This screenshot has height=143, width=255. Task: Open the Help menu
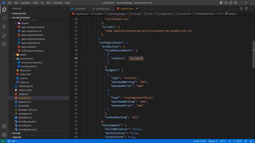(x=67, y=3)
